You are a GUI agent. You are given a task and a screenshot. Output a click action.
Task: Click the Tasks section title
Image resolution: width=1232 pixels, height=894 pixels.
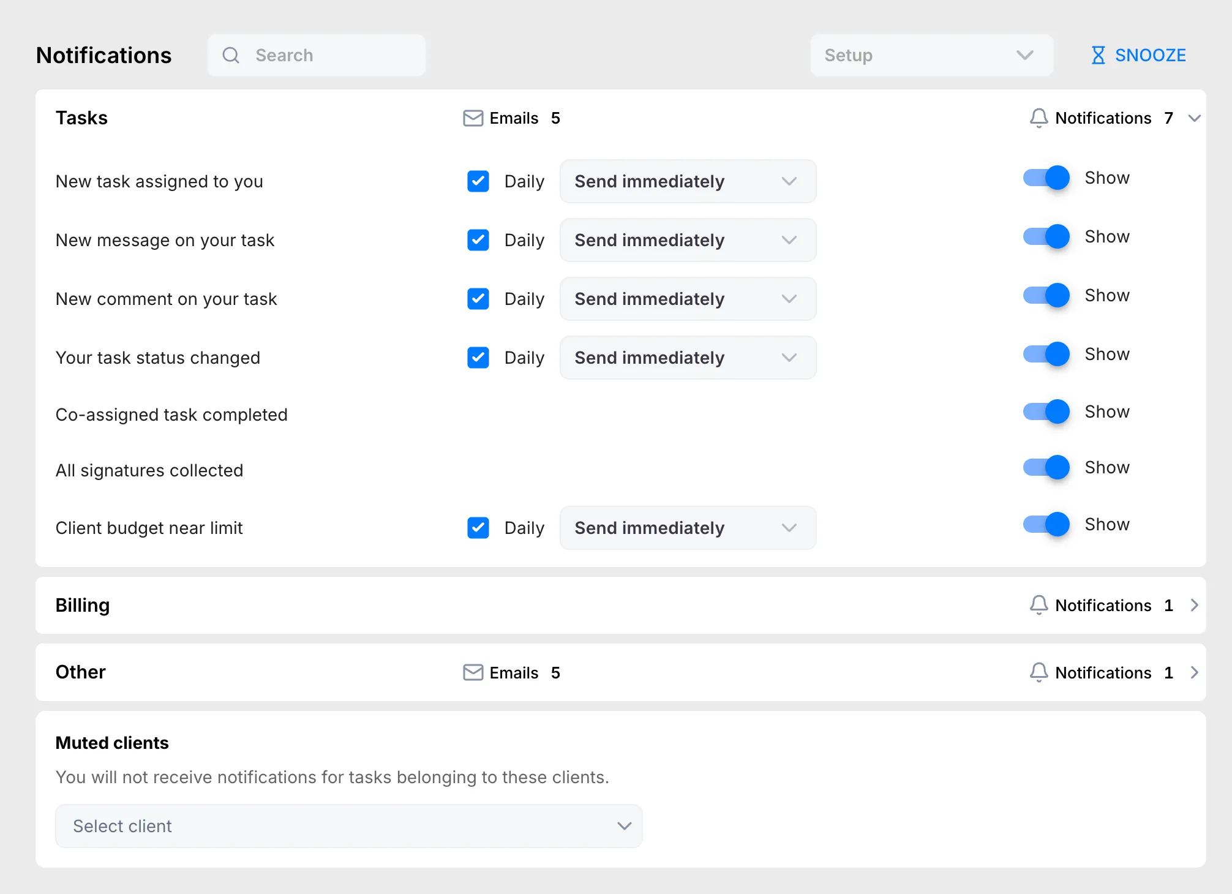(81, 118)
